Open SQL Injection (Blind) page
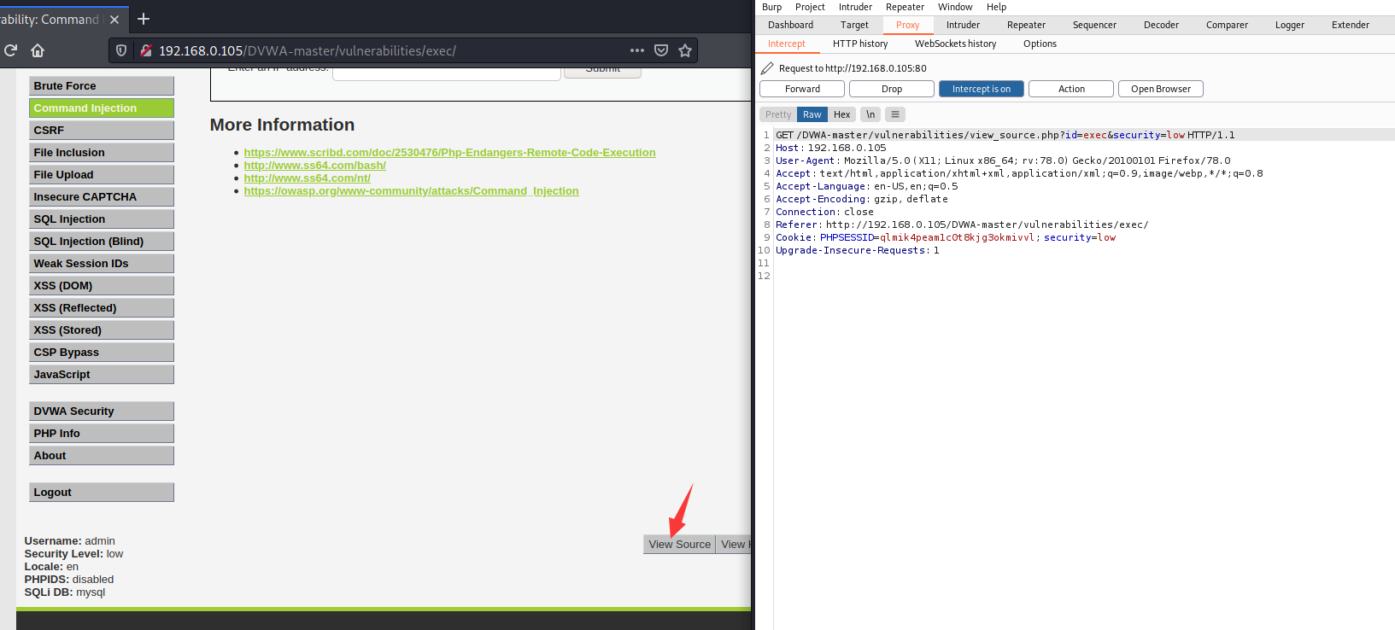This screenshot has width=1395, height=630. click(102, 242)
